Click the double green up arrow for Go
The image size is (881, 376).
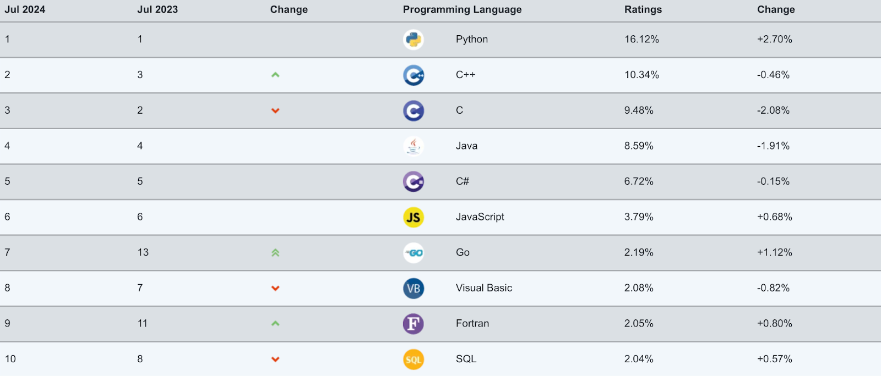[275, 253]
